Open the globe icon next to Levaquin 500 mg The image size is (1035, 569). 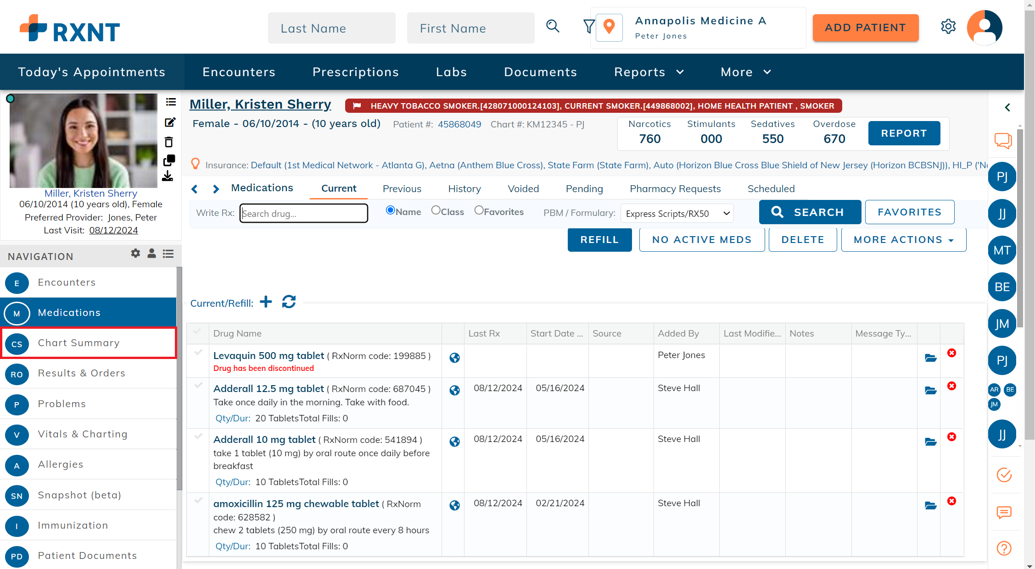(x=453, y=358)
